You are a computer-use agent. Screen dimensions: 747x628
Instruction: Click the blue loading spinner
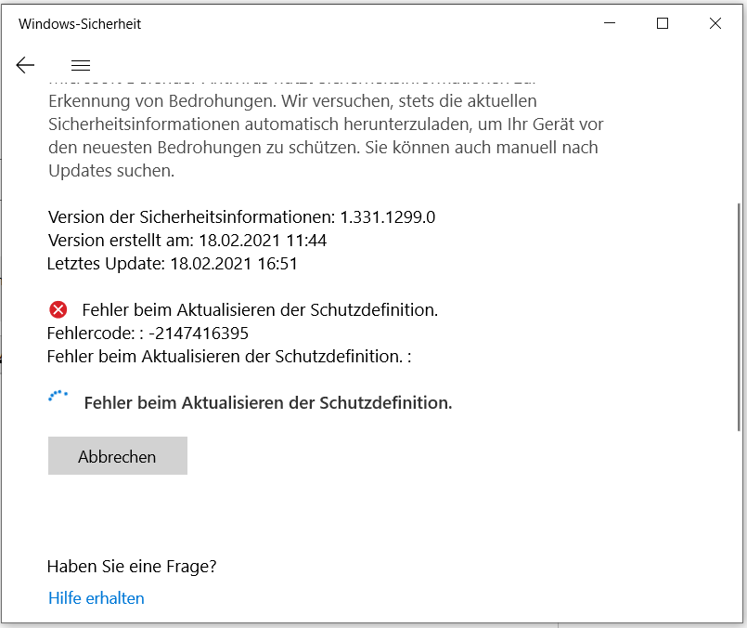pos(58,398)
